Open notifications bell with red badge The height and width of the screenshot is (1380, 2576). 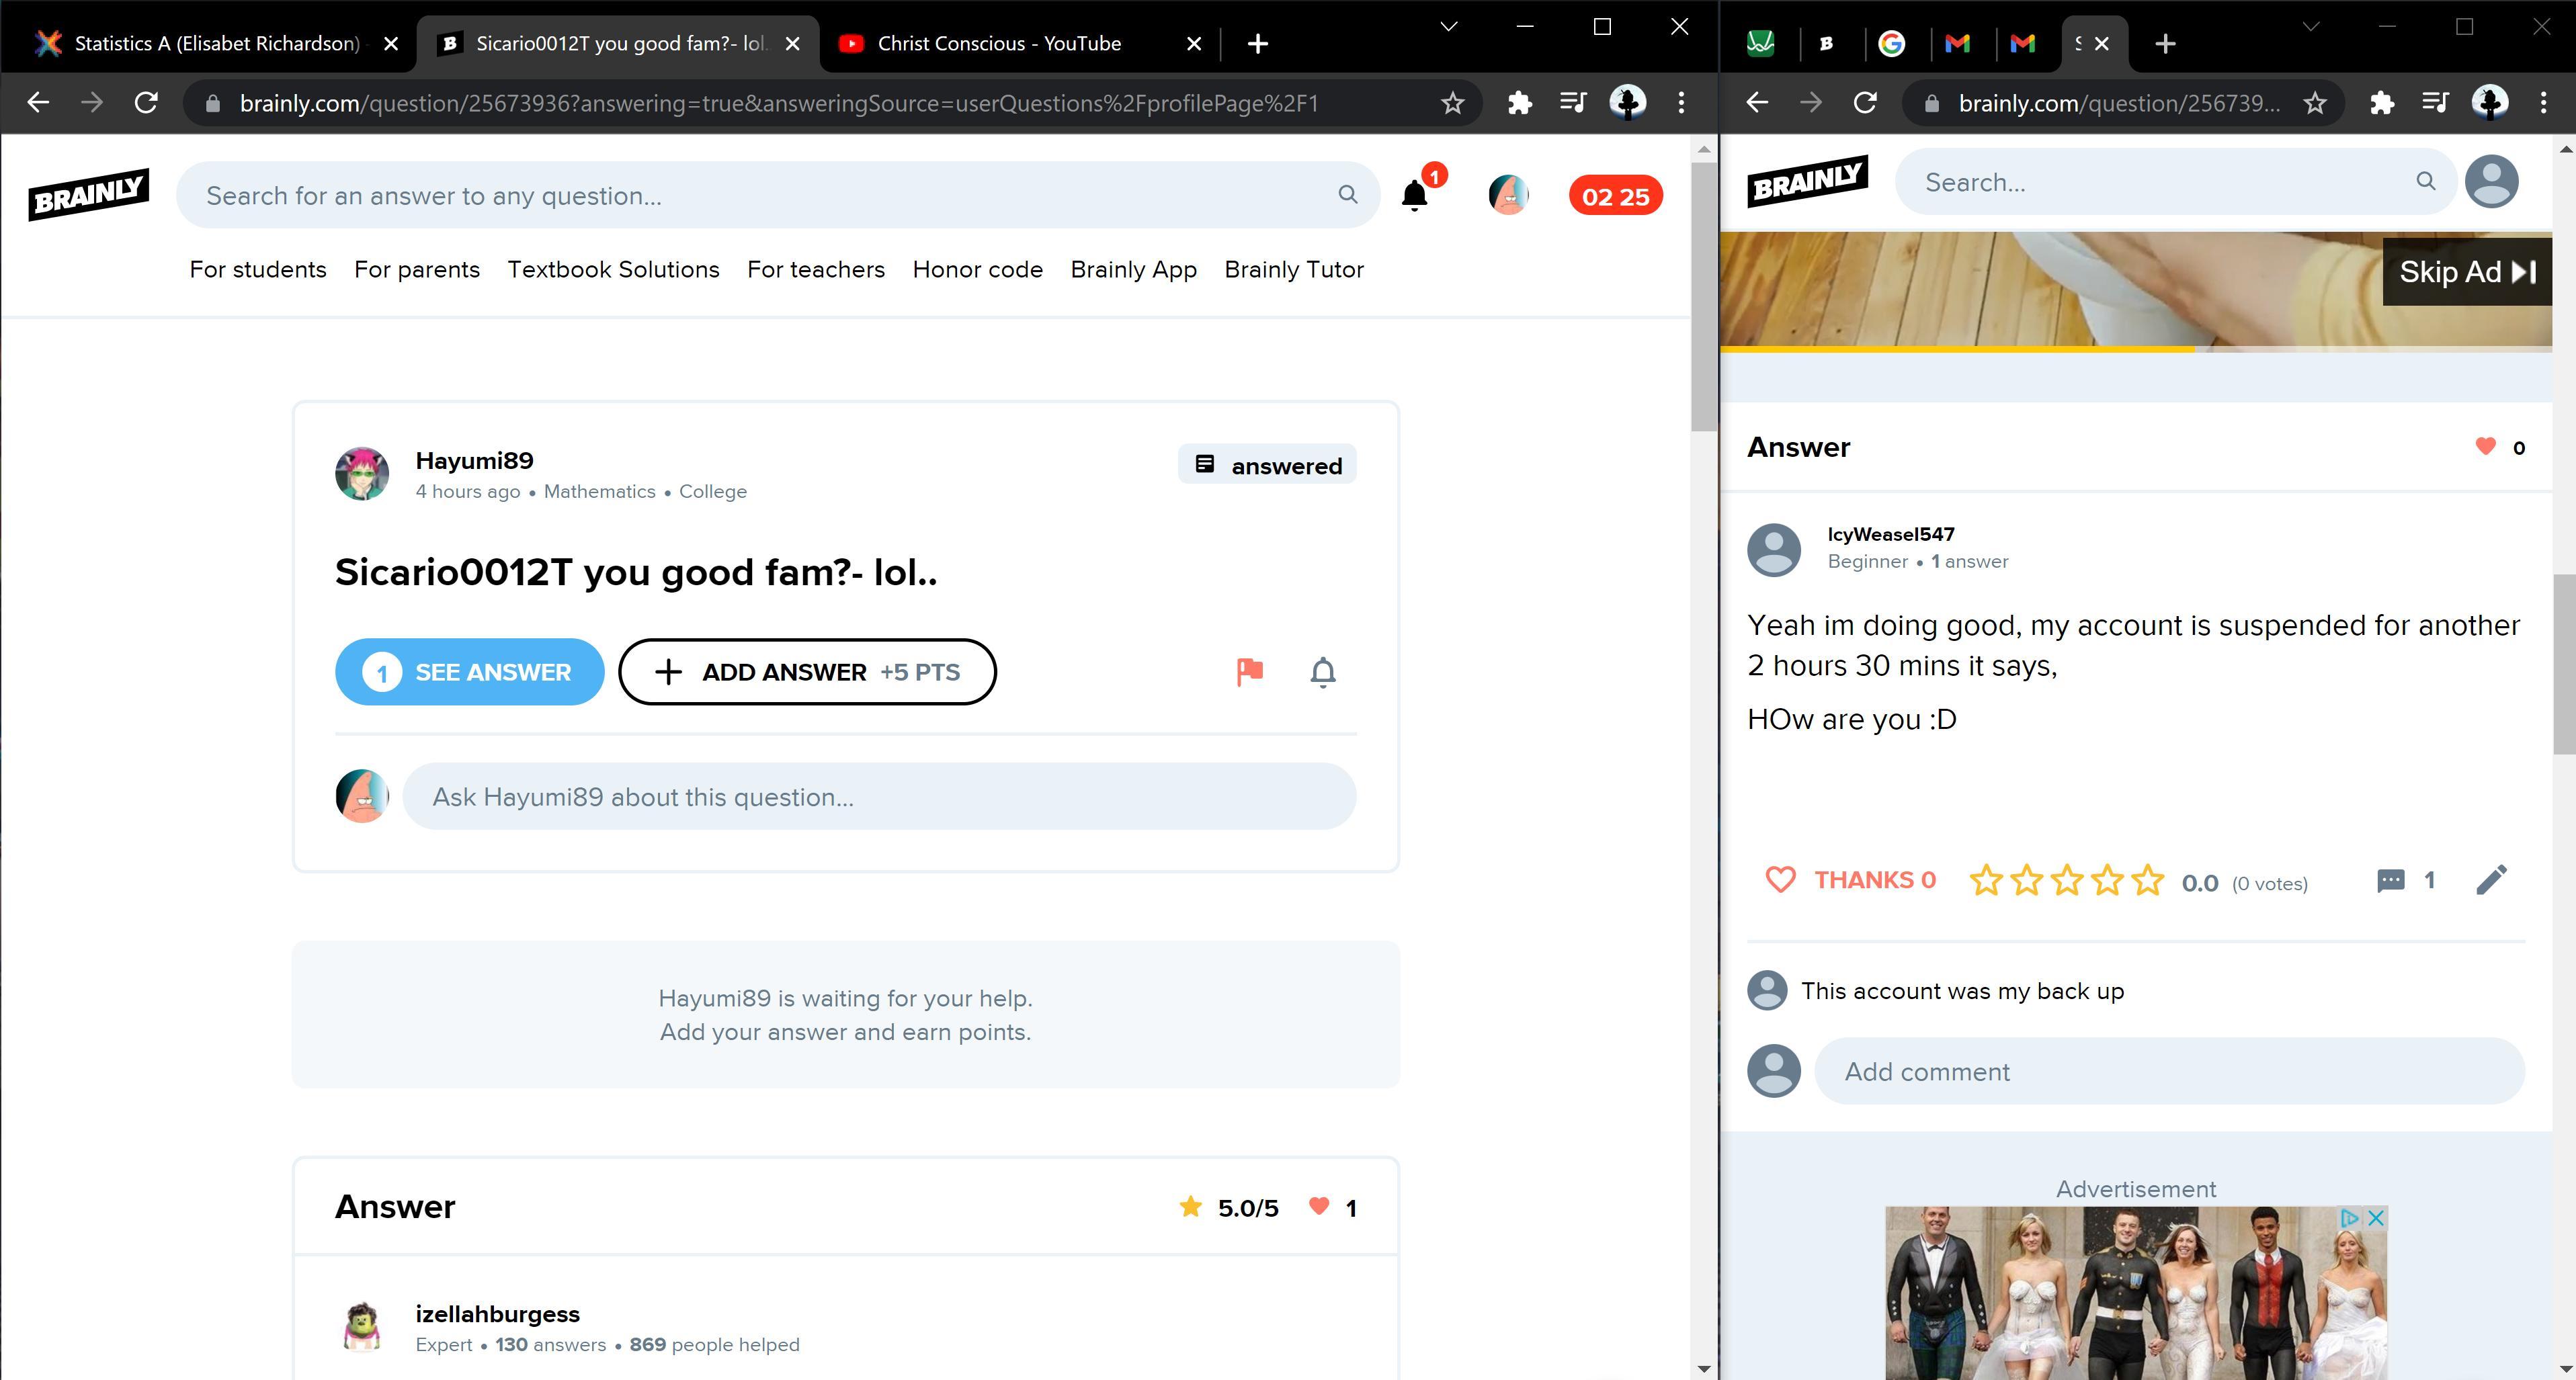click(1414, 195)
